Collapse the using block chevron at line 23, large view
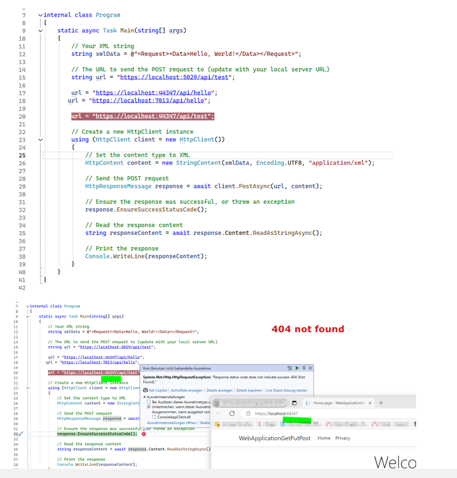Image resolution: width=457 pixels, height=478 pixels. coord(40,139)
